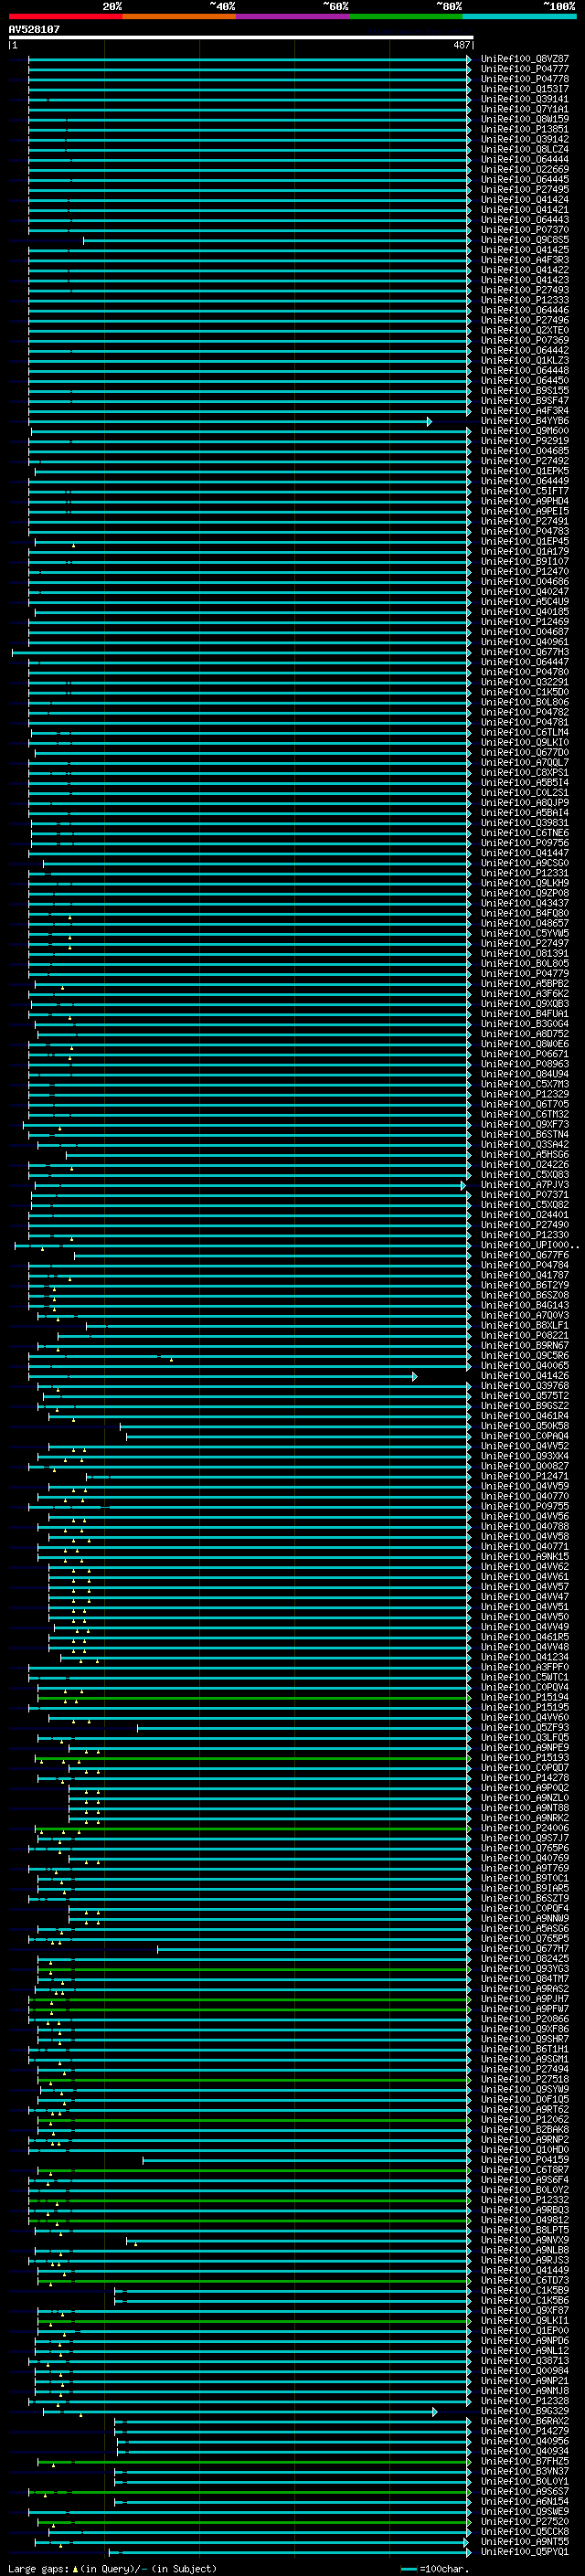This screenshot has height=2576, width=585.
Task: Select the UniRef100_B4YYB6 label
Action: coord(524,421)
